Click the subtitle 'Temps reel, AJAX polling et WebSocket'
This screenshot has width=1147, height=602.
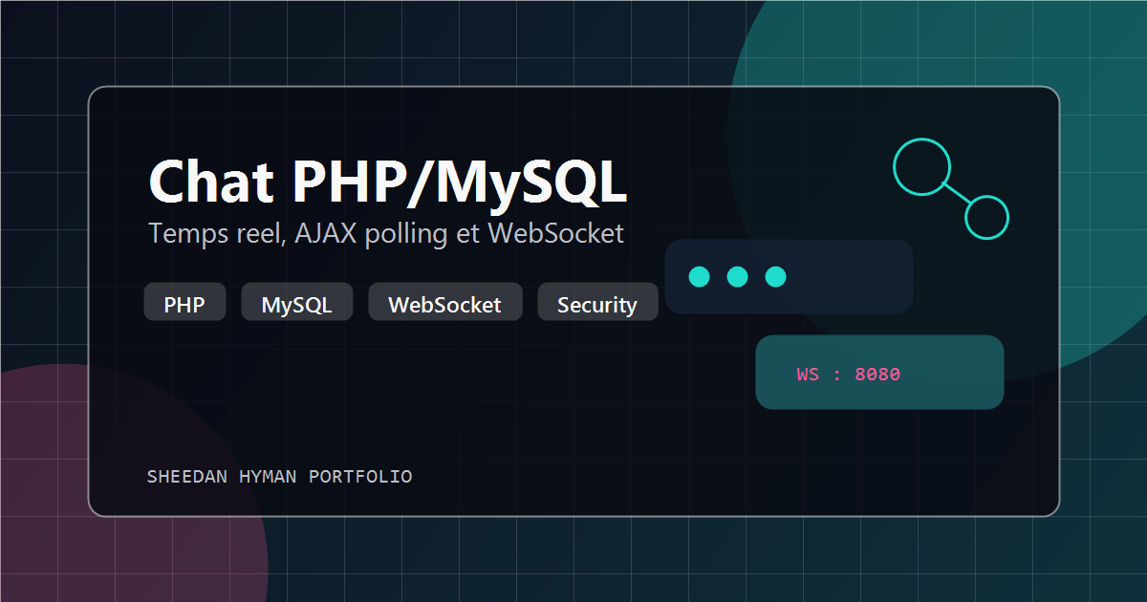[x=386, y=233]
